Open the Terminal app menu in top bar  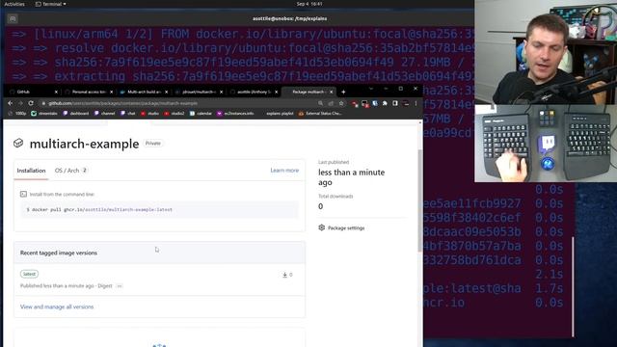point(51,4)
